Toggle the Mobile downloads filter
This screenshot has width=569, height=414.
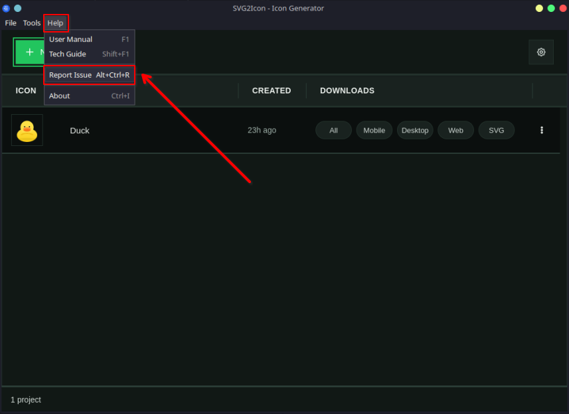374,130
